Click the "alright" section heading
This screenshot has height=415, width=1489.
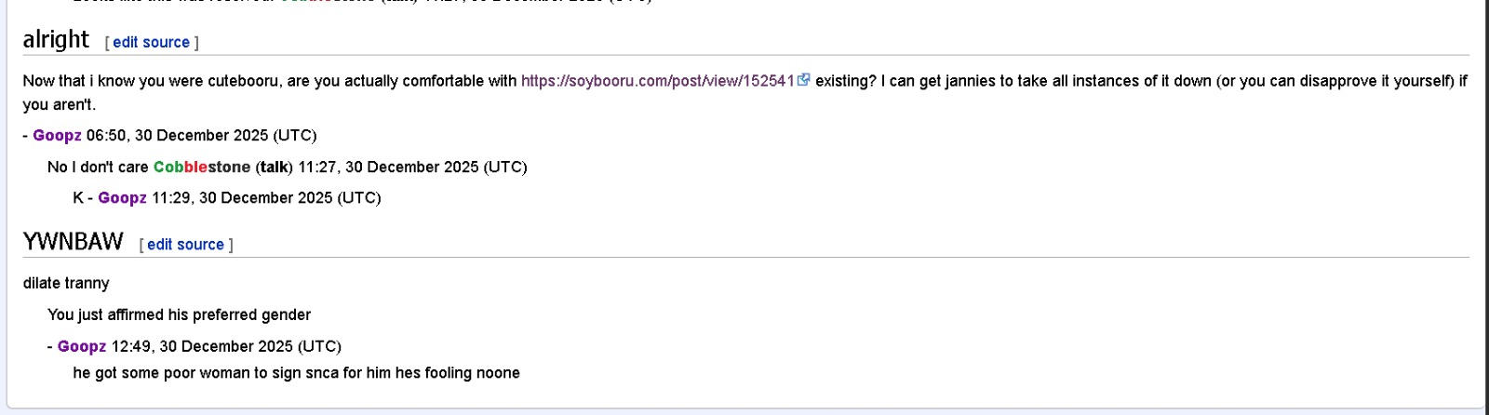(56, 39)
